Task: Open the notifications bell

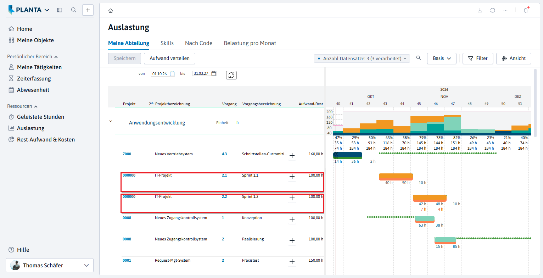Action: pos(526,10)
